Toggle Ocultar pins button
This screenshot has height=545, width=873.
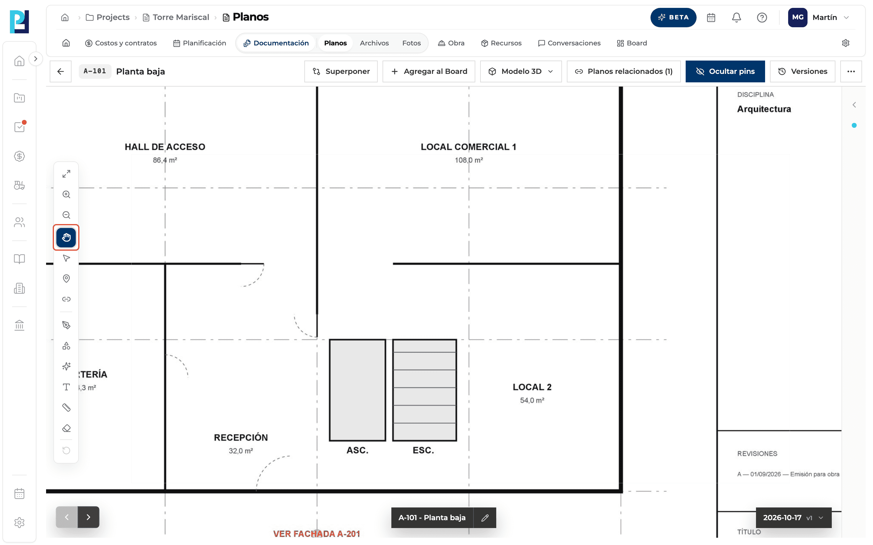(725, 71)
